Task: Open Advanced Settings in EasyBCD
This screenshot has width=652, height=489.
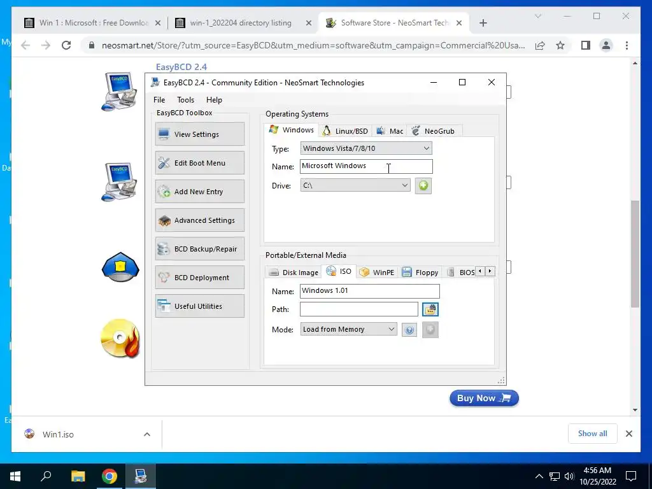Action: click(x=199, y=220)
